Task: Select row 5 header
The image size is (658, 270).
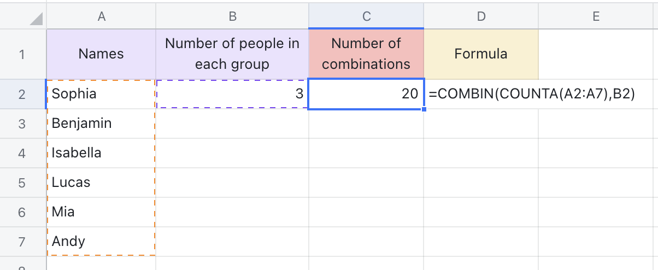Action: [x=22, y=183]
